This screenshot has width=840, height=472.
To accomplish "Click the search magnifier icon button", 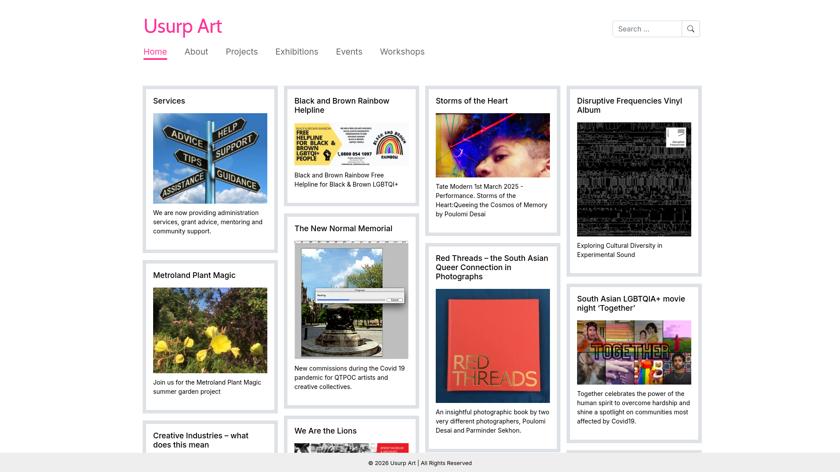I will [x=690, y=29].
